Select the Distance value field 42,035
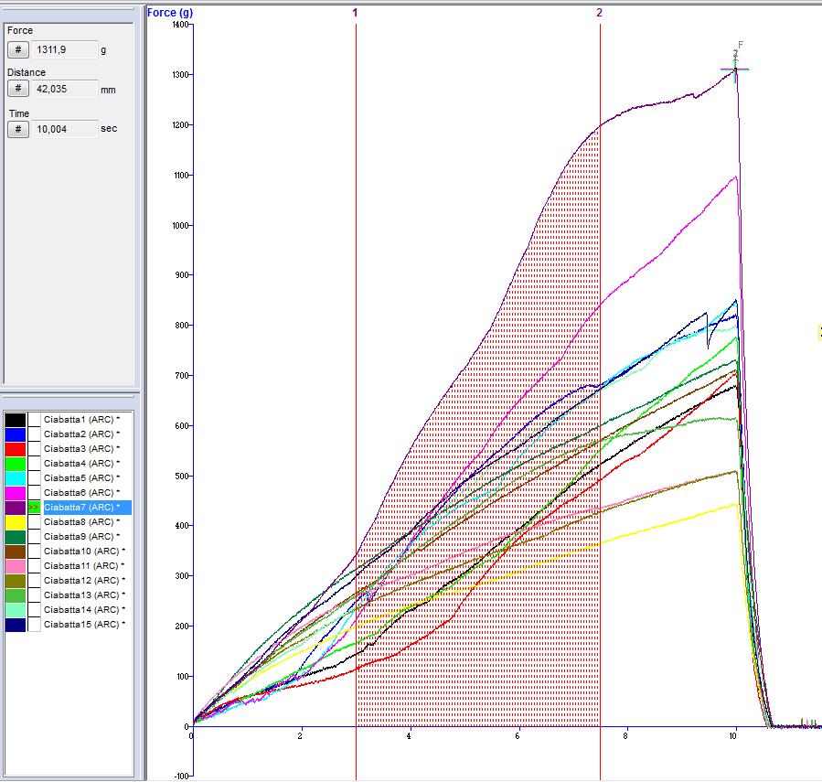This screenshot has height=782, width=822. [x=65, y=89]
